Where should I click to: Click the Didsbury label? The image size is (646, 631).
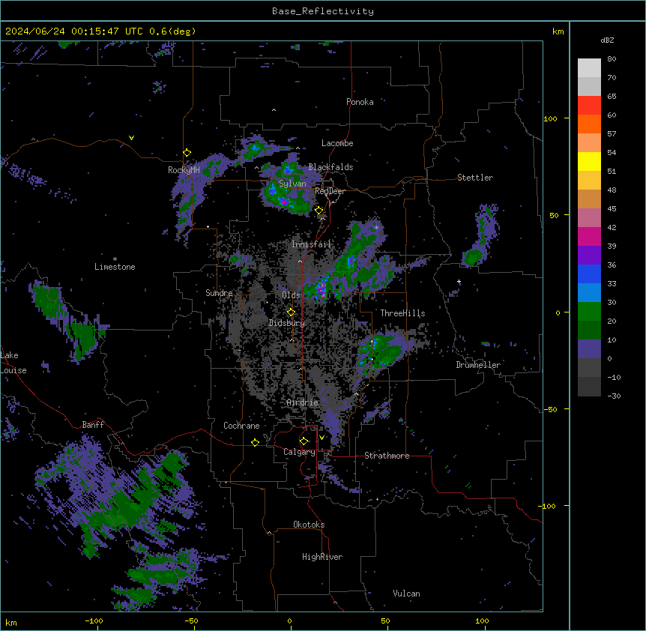pyautogui.click(x=286, y=323)
